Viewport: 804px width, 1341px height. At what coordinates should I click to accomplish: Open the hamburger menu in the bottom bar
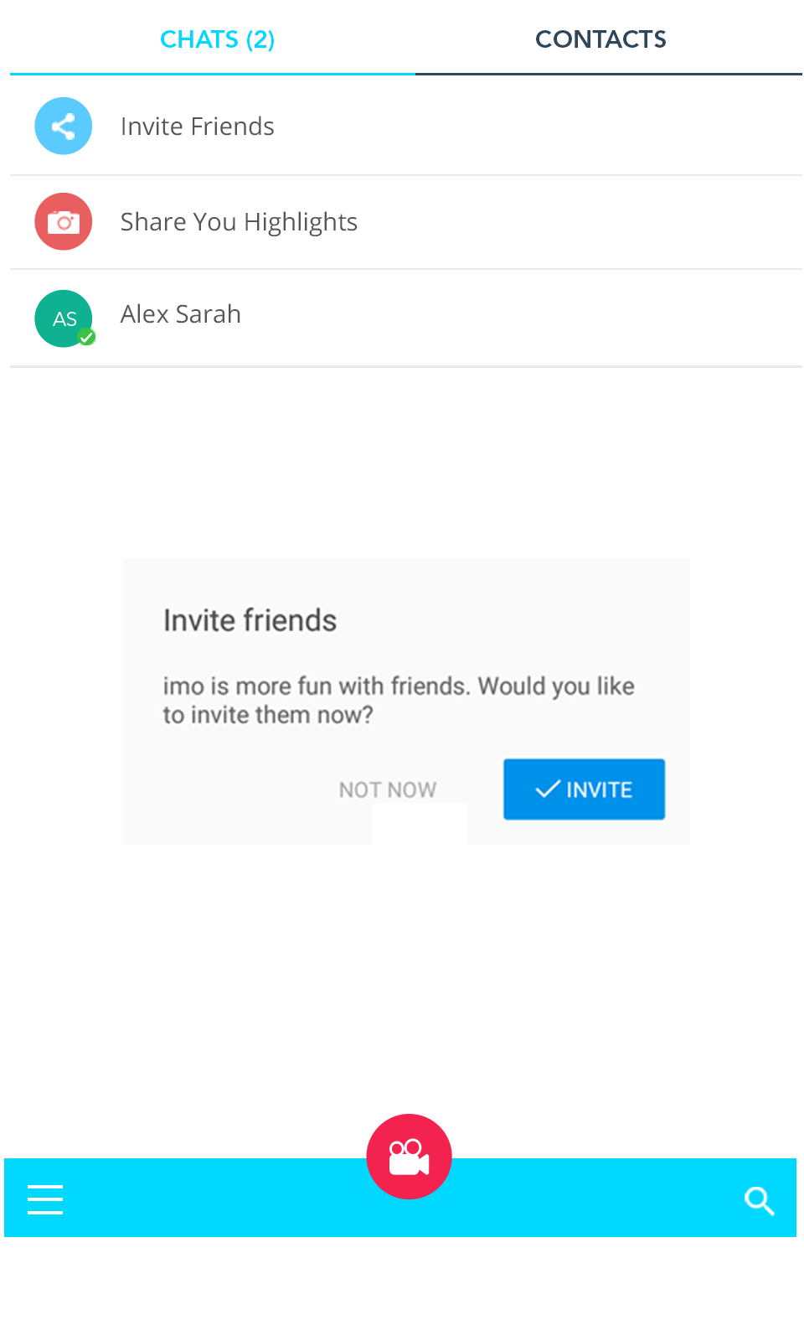coord(45,1199)
